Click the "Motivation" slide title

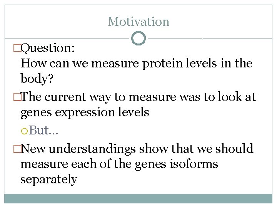(x=138, y=22)
